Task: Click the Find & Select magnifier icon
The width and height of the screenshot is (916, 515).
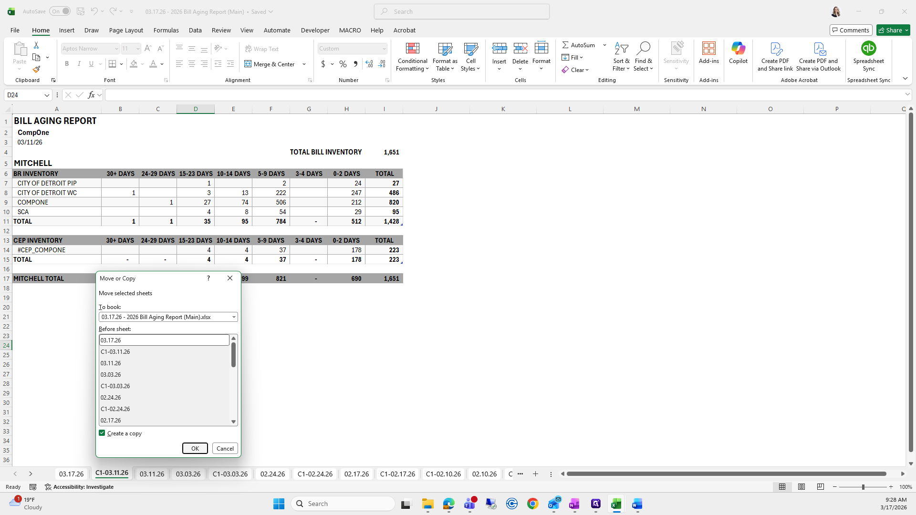Action: (643, 49)
